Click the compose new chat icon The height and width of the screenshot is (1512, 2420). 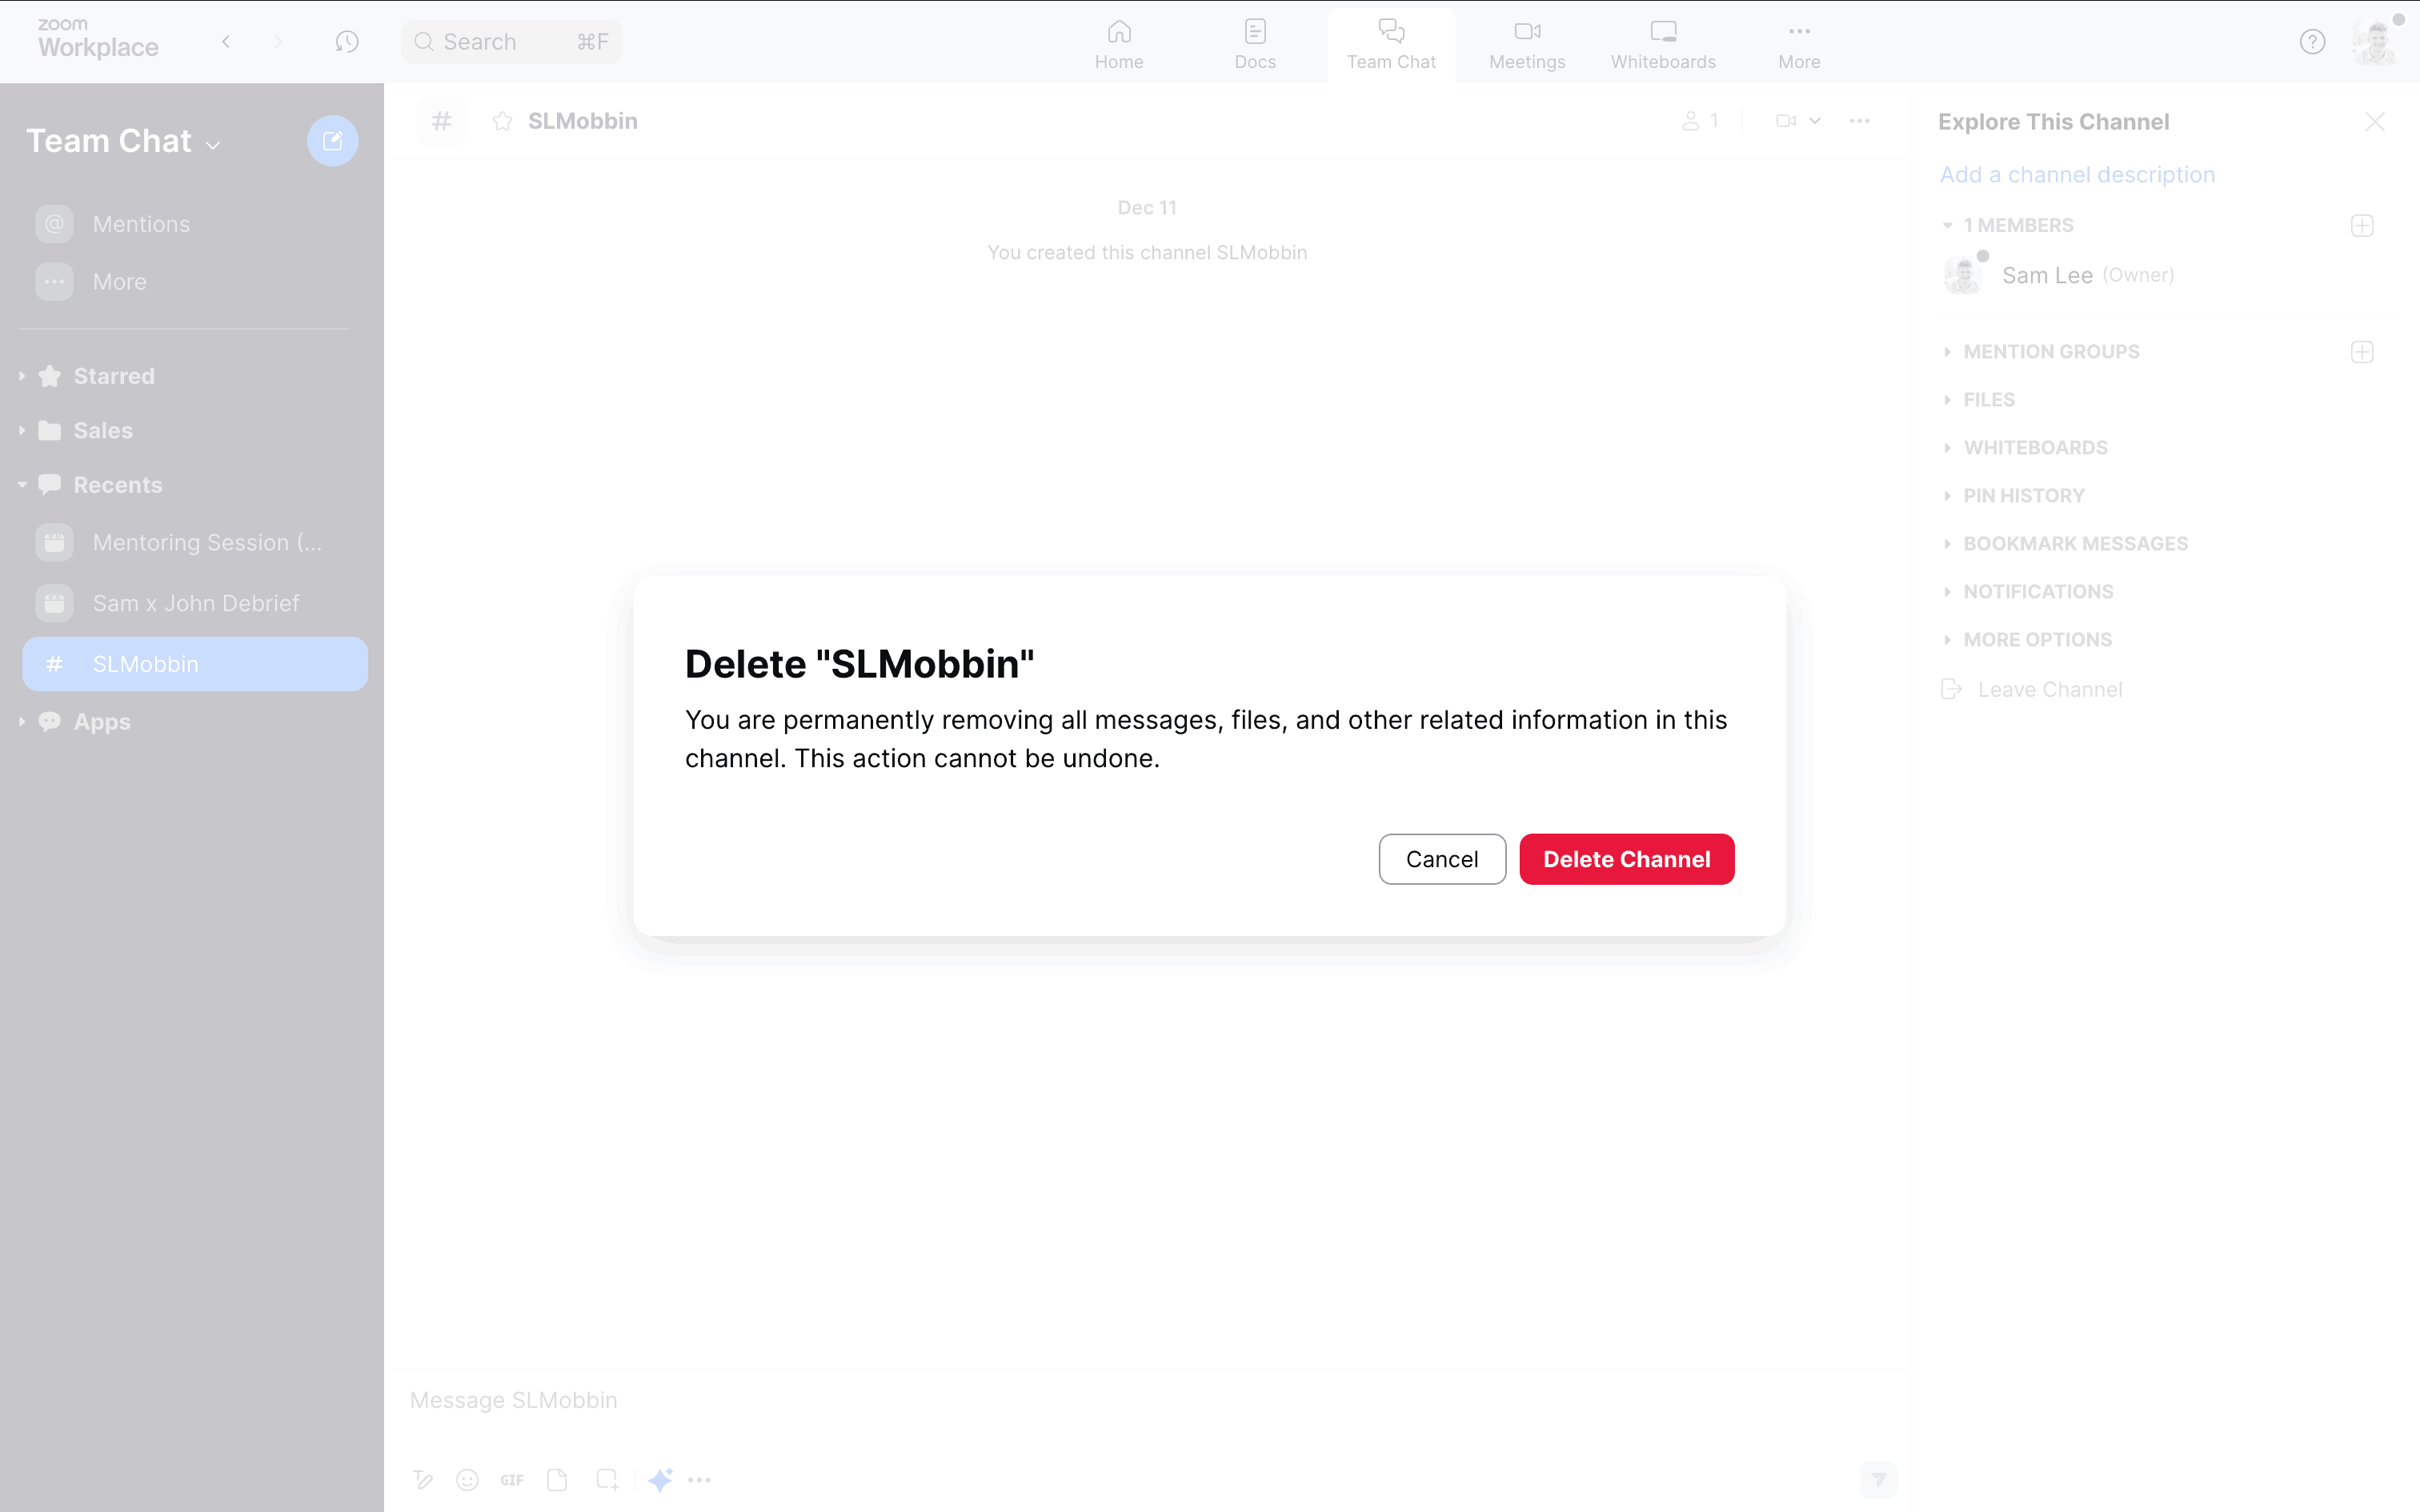click(332, 141)
